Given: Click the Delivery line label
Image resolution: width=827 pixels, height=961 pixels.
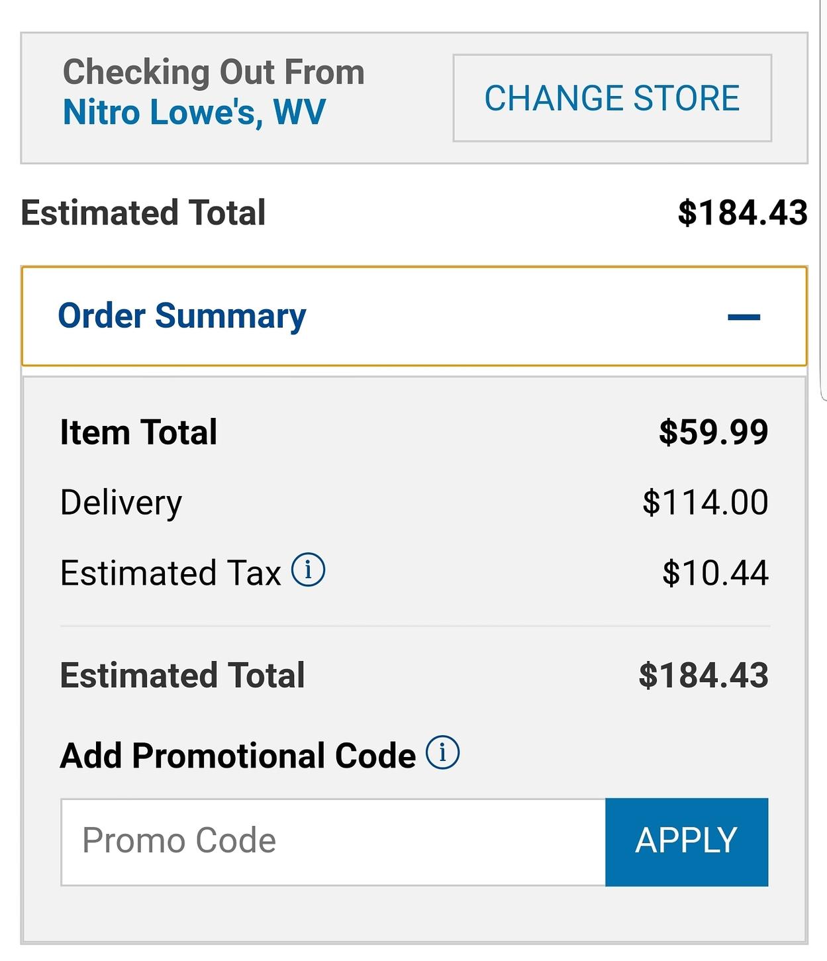Looking at the screenshot, I should tap(121, 503).
